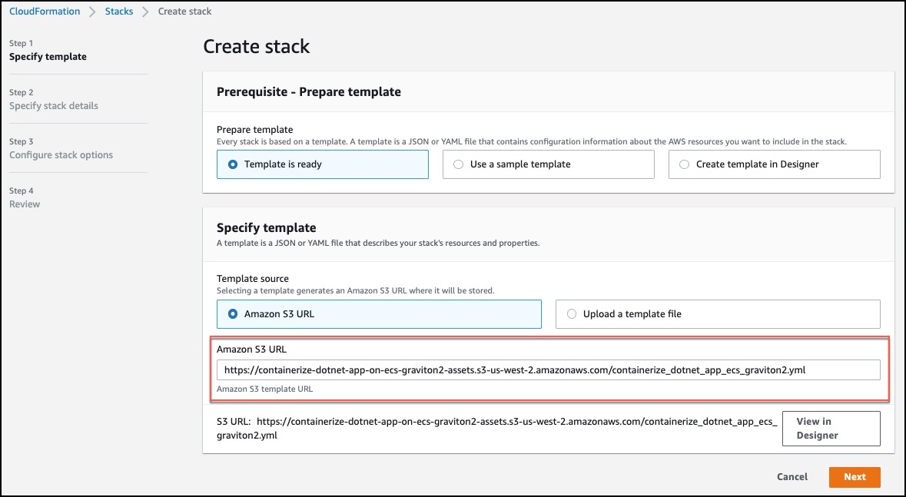
Task: Click the "Template source" label
Action: tap(253, 279)
